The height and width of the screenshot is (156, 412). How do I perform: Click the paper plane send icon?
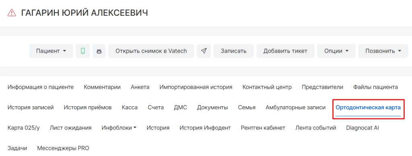204,51
